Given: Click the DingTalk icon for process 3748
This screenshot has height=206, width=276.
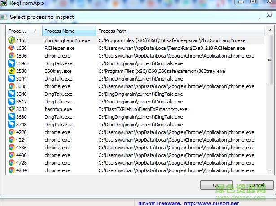Looking at the screenshot, I should coord(11,124).
